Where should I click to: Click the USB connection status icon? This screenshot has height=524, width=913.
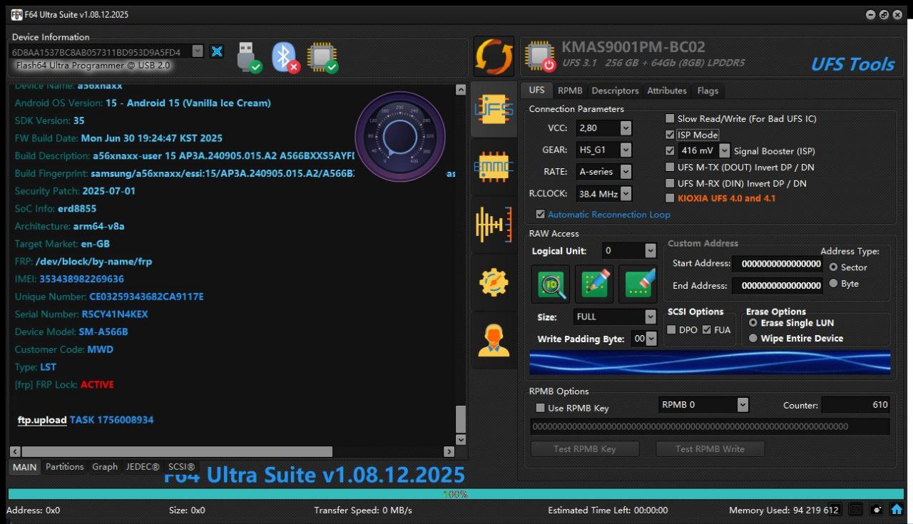click(x=248, y=57)
